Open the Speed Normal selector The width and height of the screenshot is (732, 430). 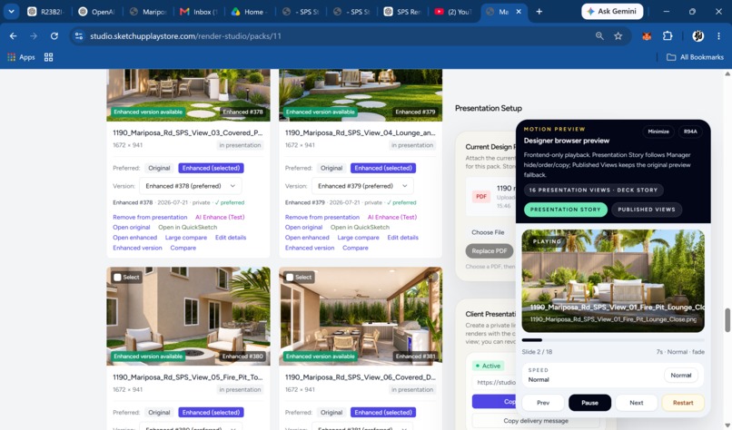coord(680,375)
